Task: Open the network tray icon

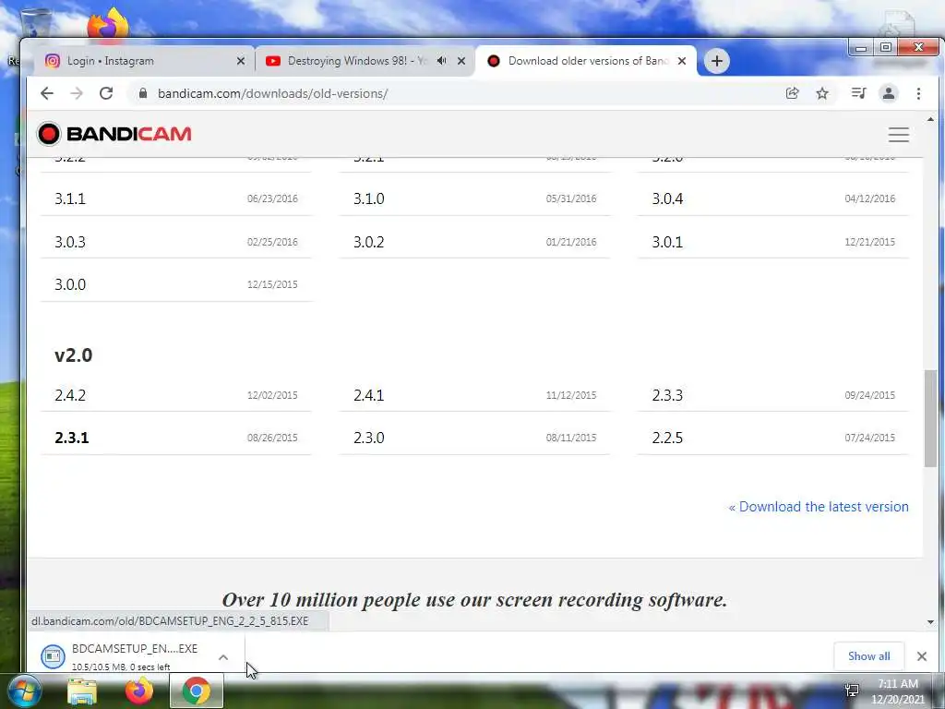Action: click(852, 691)
